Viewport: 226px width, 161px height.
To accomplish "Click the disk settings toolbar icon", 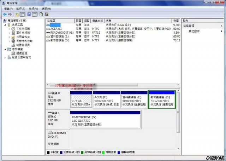I will pyautogui.click(x=46, y=14).
